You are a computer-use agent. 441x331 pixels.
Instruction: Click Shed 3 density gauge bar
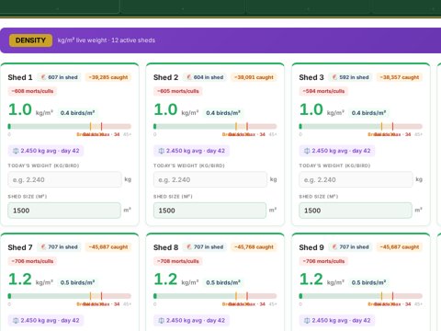pyautogui.click(x=361, y=126)
